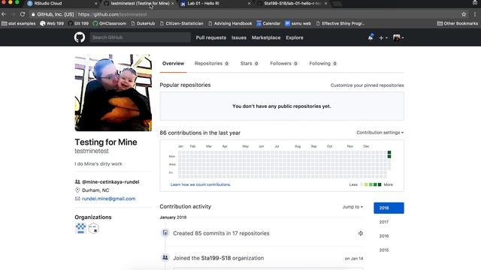Click the darkest legend square beside More
This screenshot has height=270, width=481.
pos(380,184)
